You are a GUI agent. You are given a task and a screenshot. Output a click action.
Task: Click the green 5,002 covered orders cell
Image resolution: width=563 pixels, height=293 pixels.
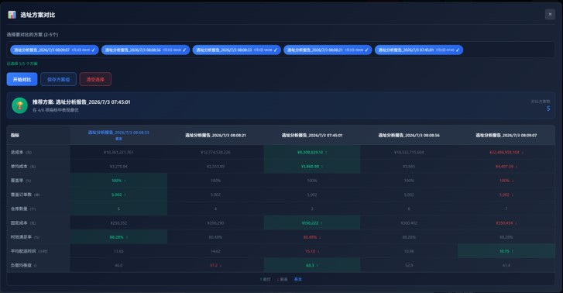click(118, 195)
